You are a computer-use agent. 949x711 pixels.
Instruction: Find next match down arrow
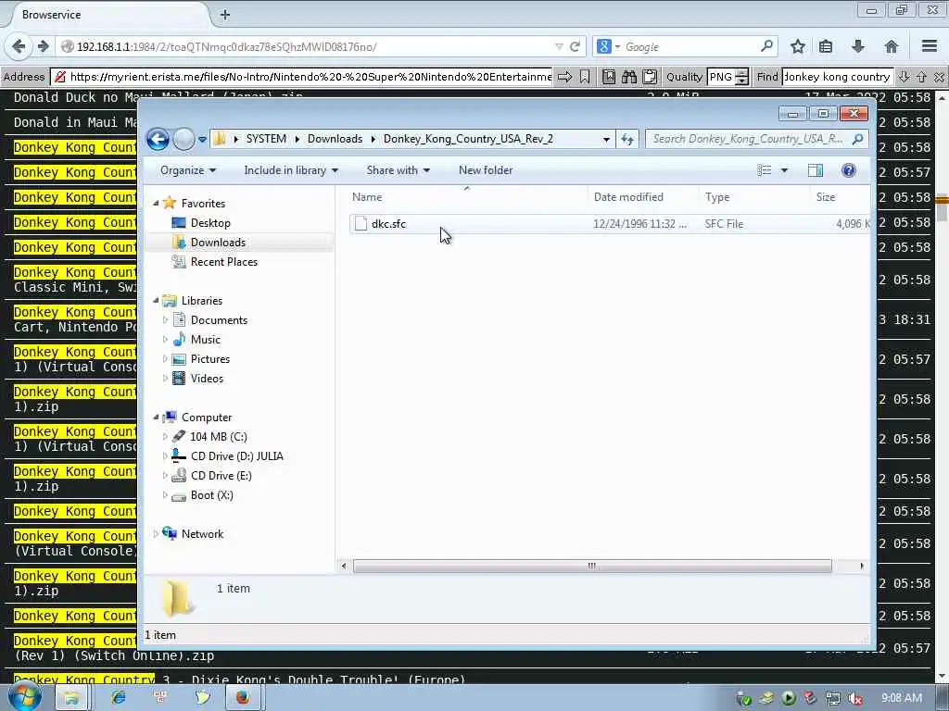904,77
